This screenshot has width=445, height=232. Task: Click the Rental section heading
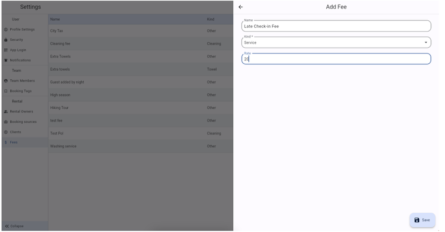tap(17, 101)
